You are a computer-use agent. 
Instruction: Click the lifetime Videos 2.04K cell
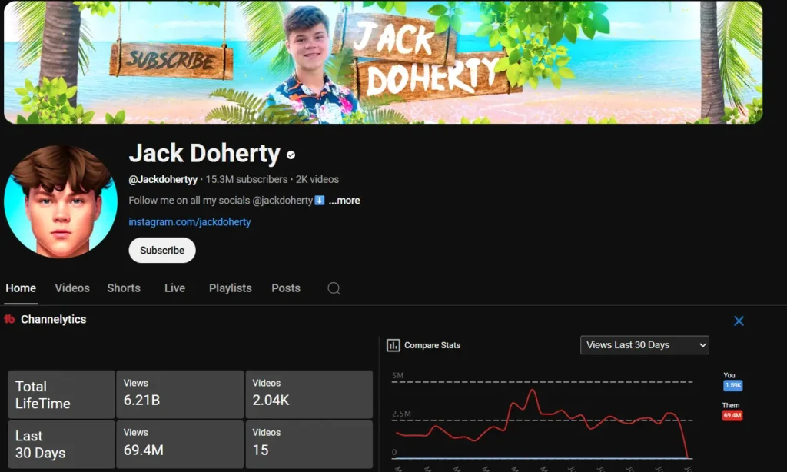pos(309,394)
